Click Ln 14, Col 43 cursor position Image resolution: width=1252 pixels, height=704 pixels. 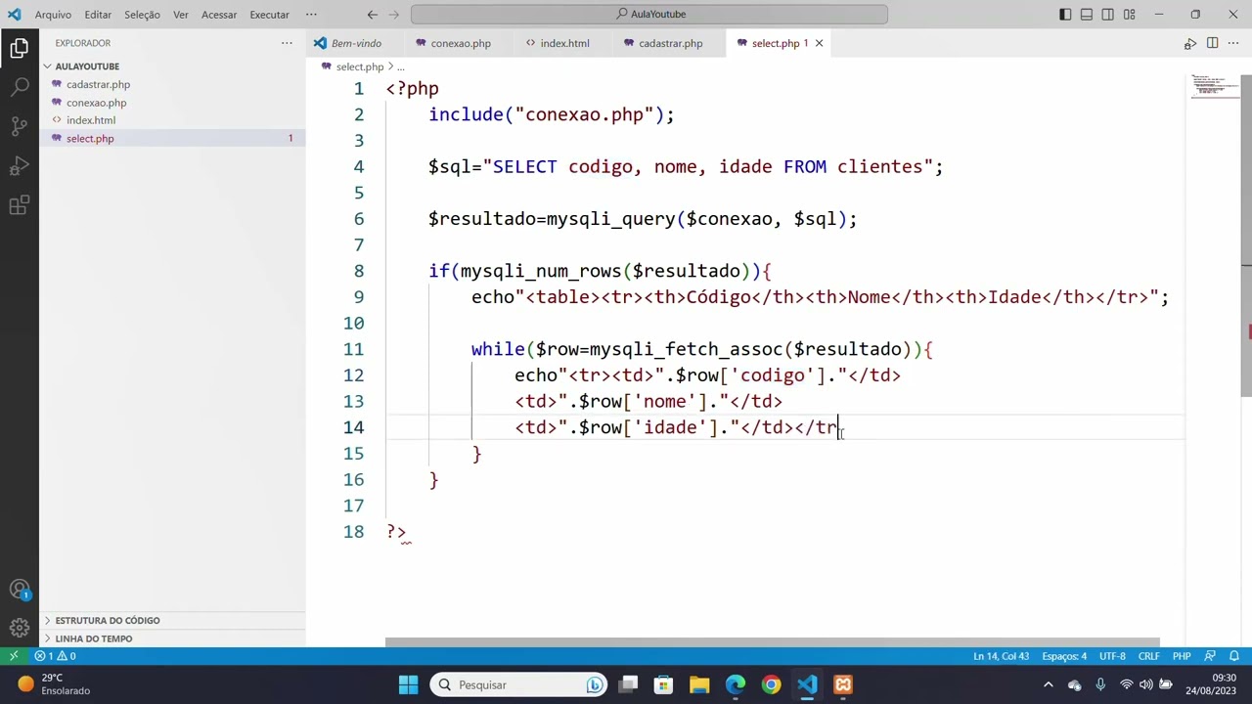[x=1001, y=656]
